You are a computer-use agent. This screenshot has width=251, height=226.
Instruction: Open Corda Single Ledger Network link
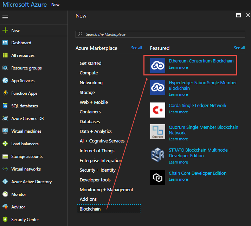[198, 106]
